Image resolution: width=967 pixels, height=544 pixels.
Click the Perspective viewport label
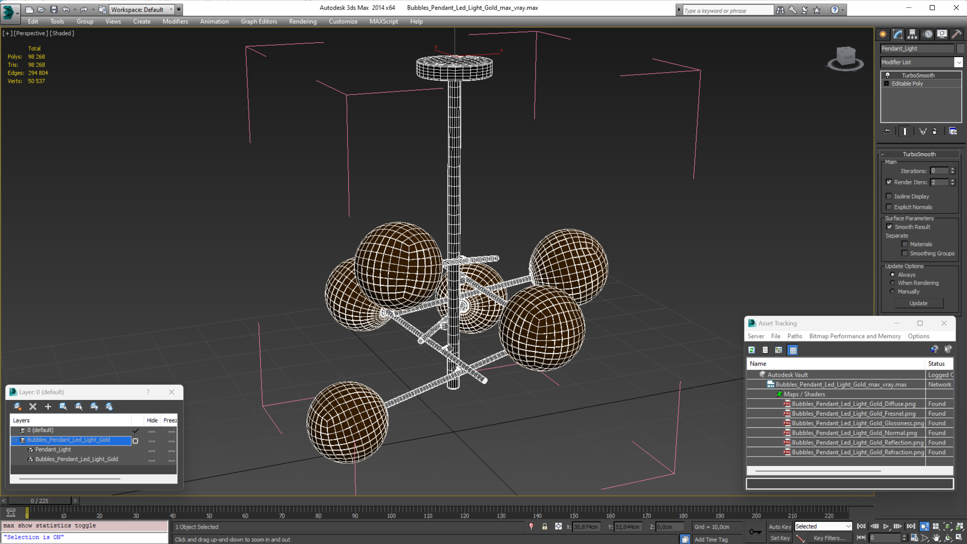(31, 33)
